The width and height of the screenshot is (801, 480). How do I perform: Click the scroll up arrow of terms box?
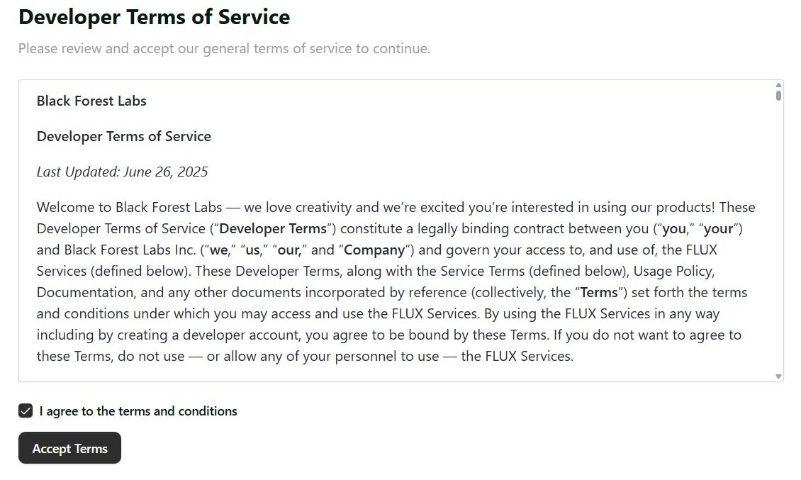click(778, 85)
